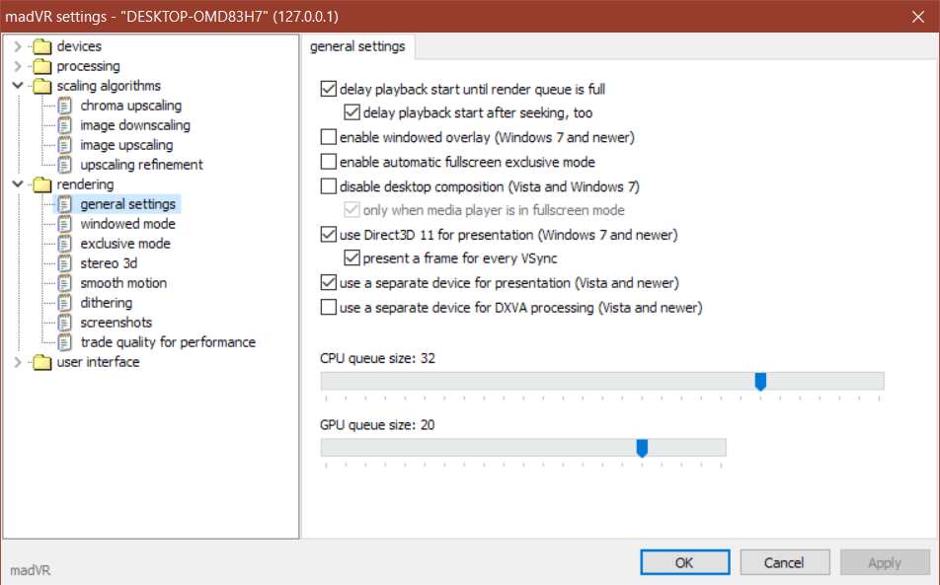Screen dimensions: 940x585
Task: Click the exclusive mode page icon
Action: pyautogui.click(x=65, y=244)
